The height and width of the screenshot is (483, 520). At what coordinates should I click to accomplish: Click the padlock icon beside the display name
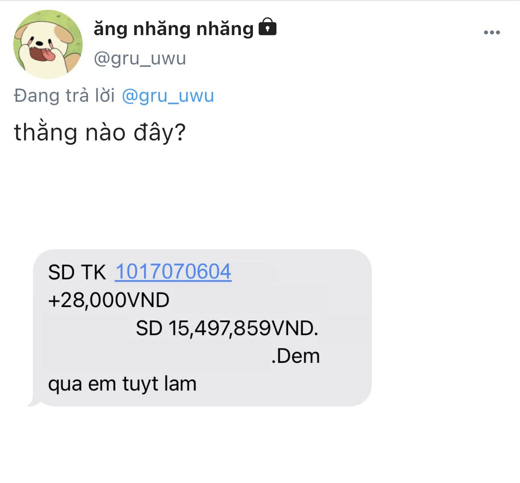click(x=267, y=27)
